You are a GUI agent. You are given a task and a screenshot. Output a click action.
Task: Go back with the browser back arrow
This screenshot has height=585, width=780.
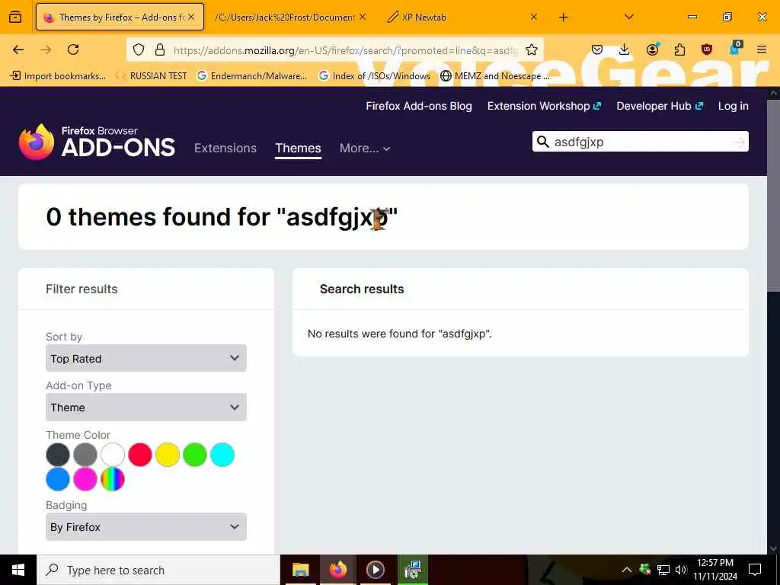point(18,50)
